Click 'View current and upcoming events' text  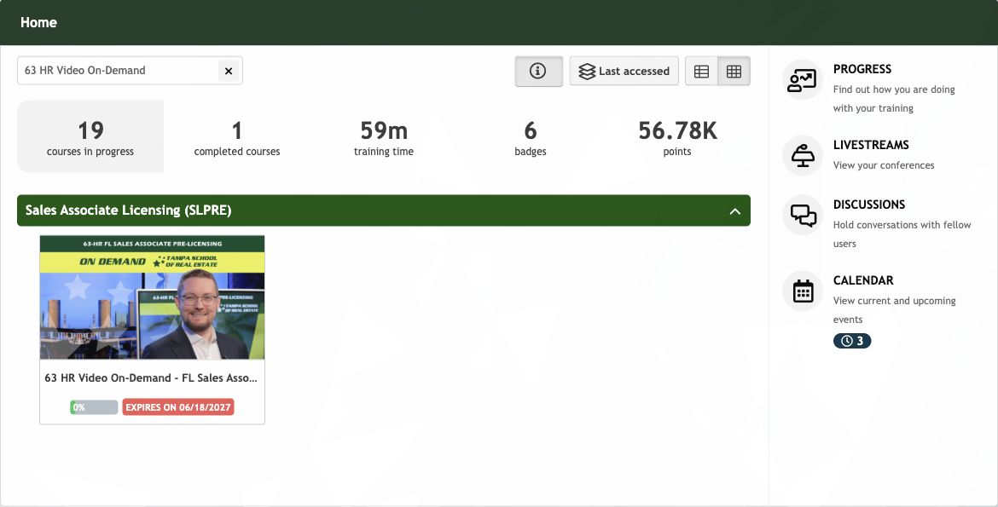pos(894,310)
